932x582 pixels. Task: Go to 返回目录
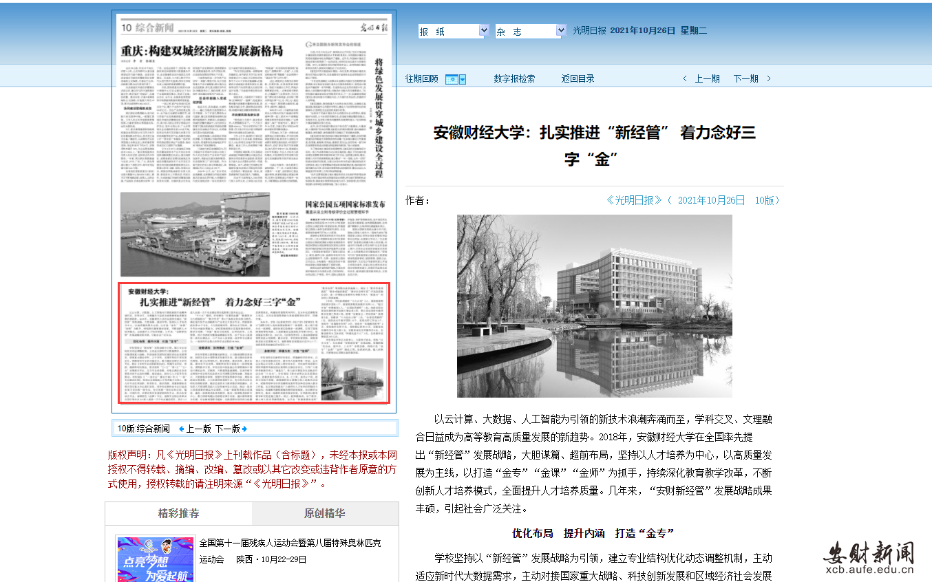578,78
